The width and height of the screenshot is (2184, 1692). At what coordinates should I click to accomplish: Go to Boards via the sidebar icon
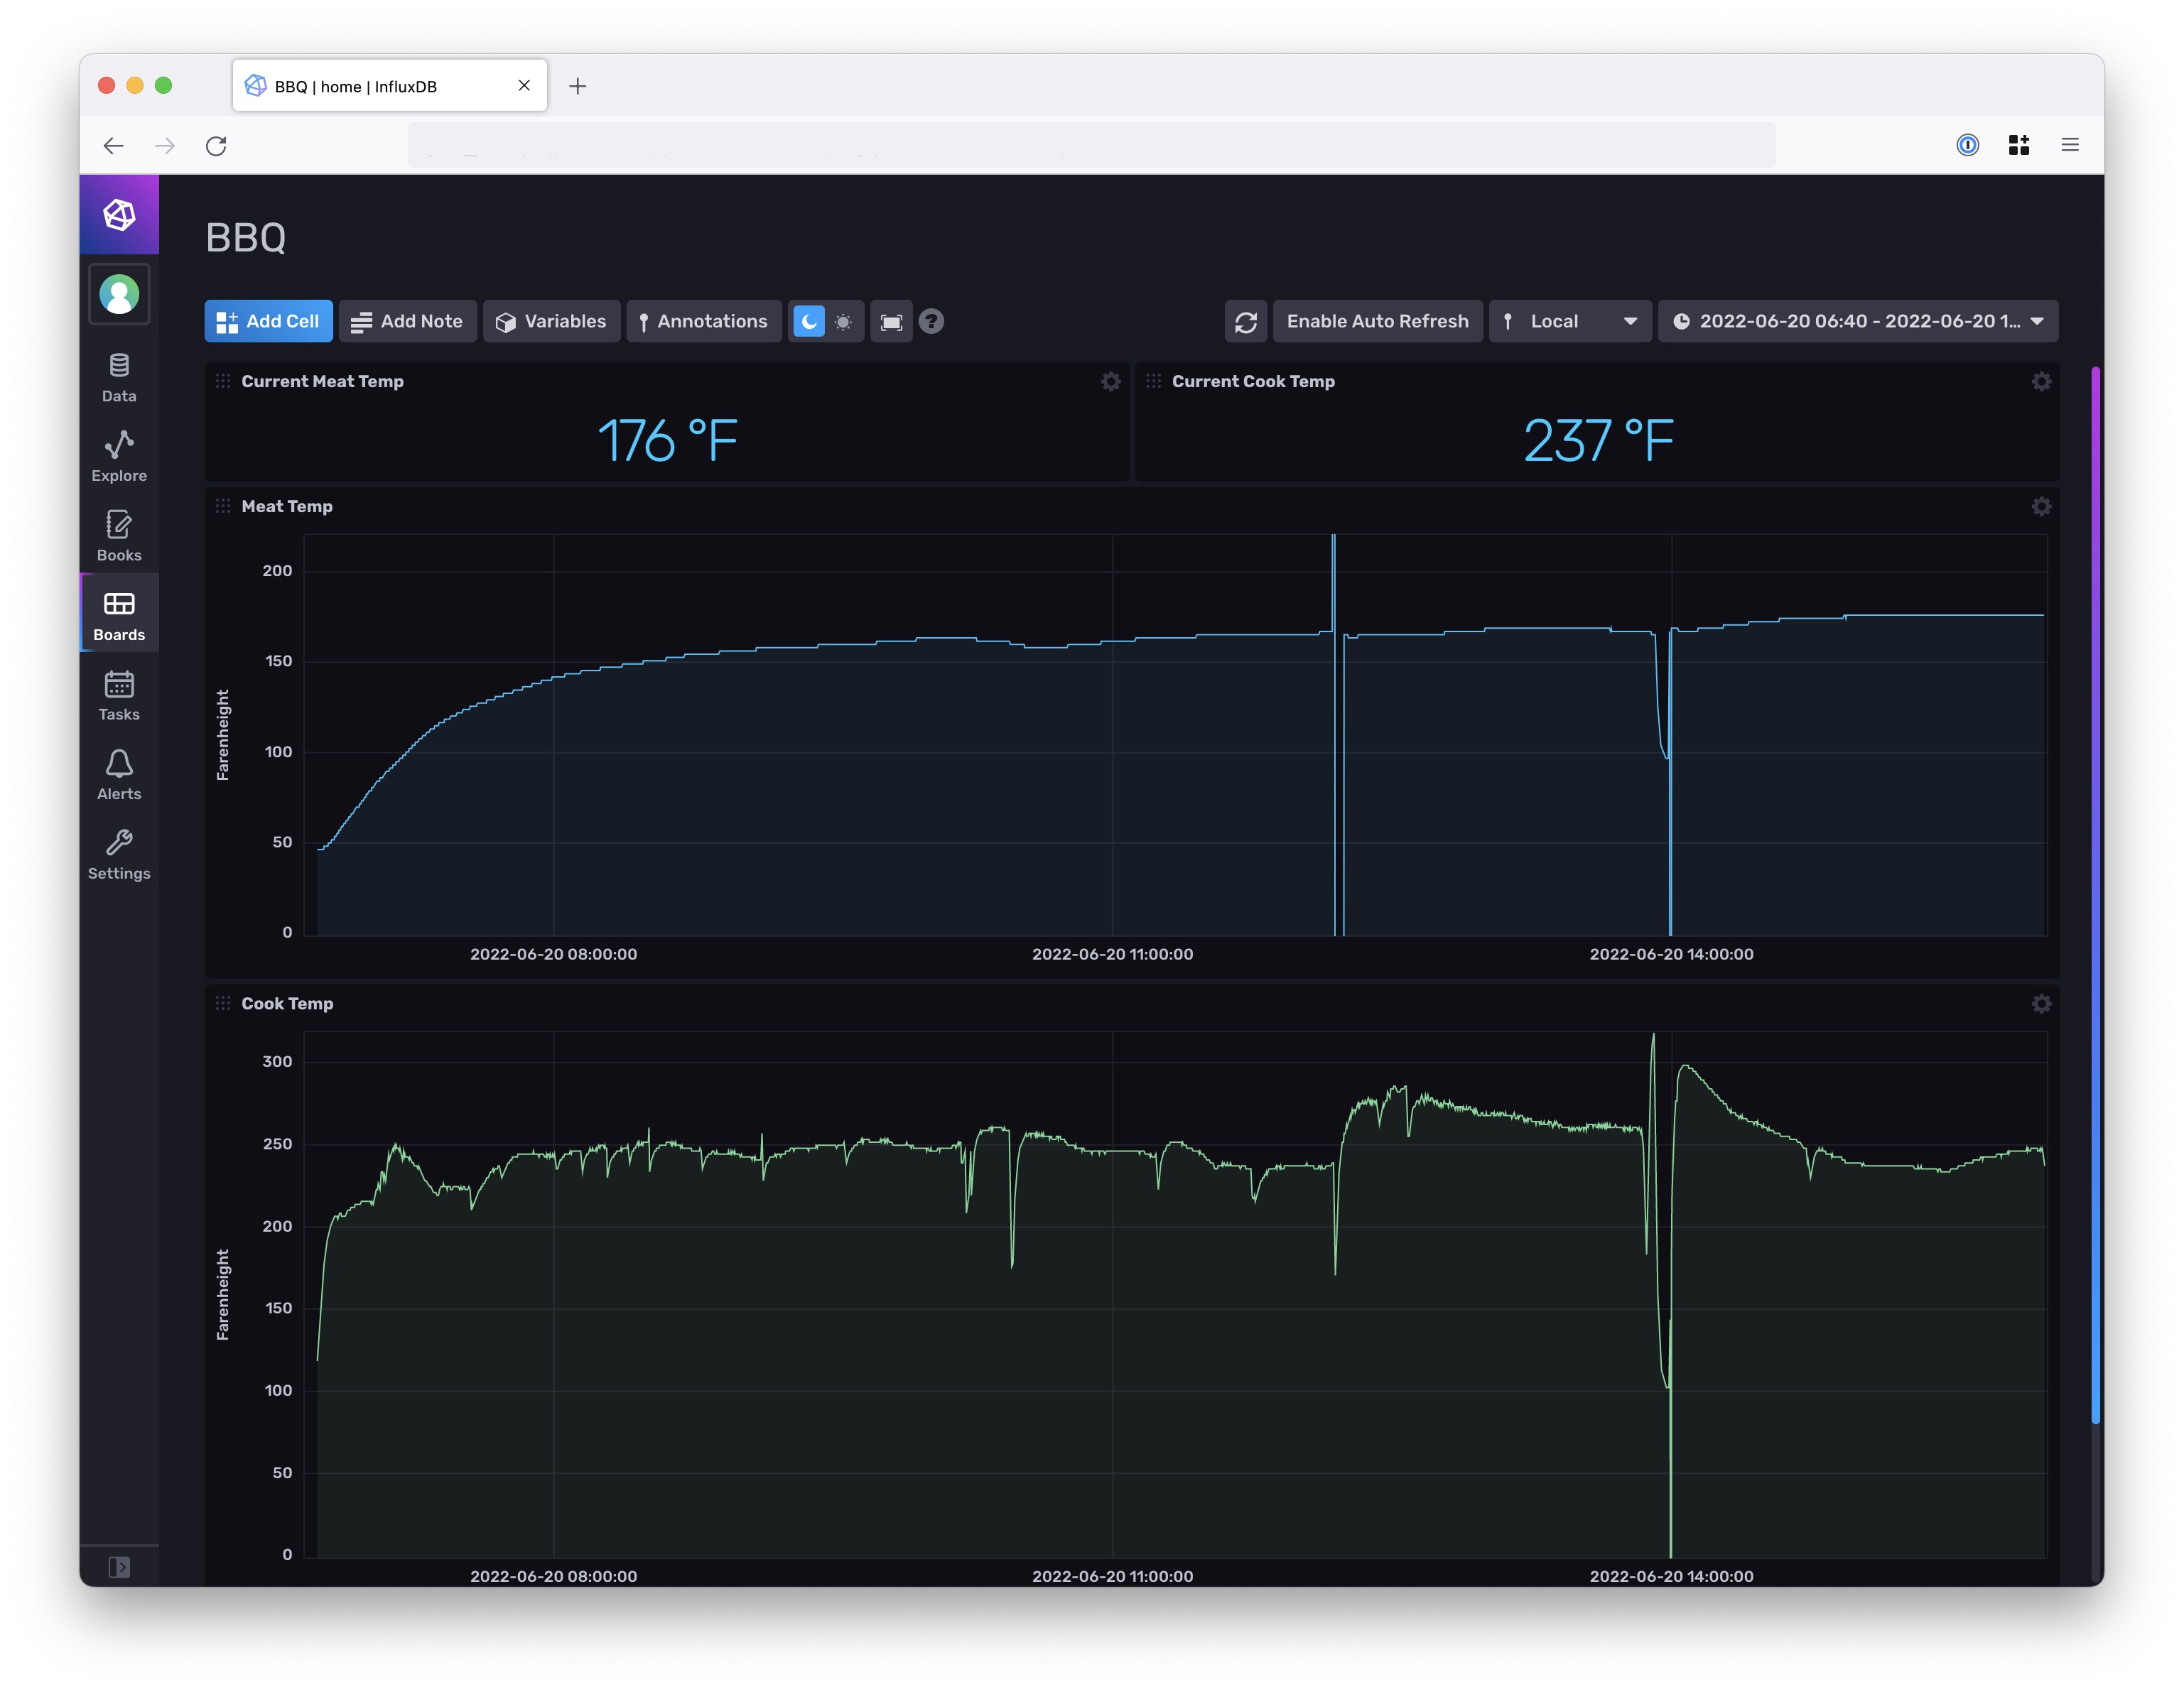point(119,613)
